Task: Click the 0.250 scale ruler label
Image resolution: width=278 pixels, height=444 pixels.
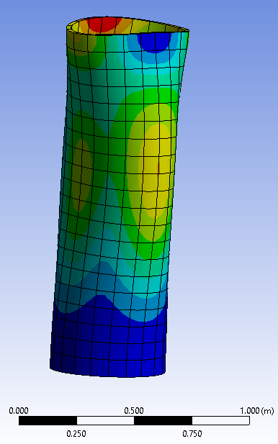Action: 76,433
